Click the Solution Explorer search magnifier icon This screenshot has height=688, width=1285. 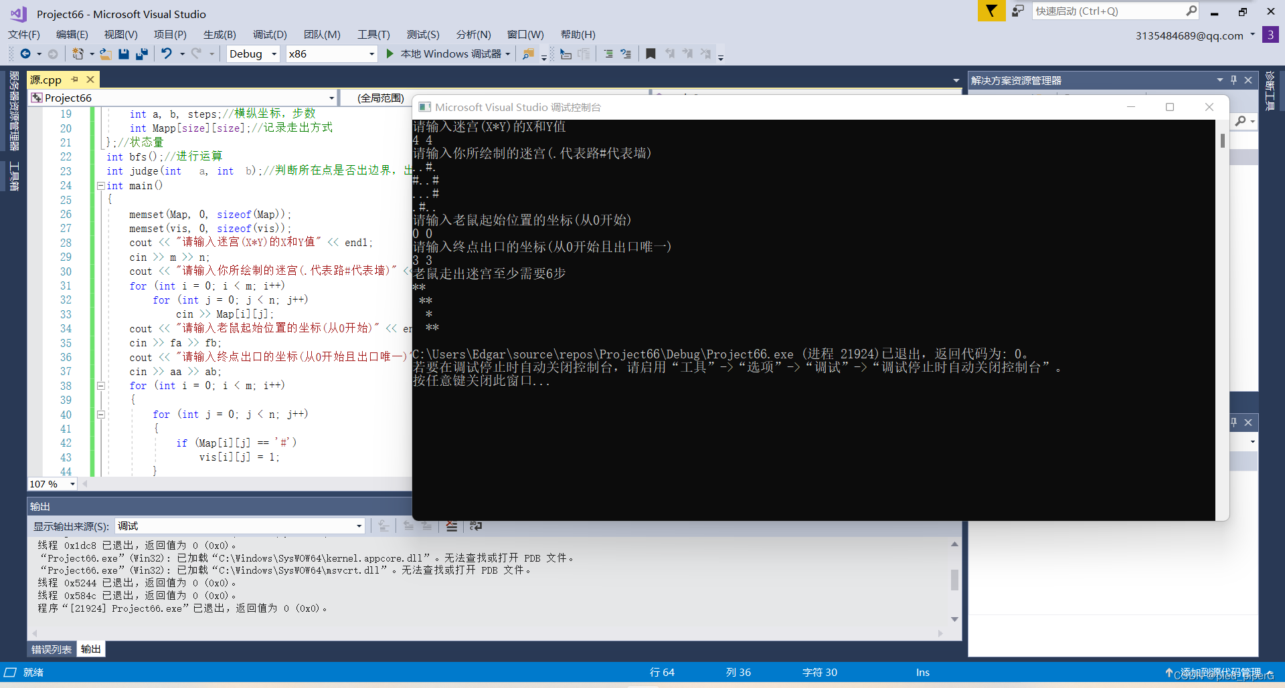pyautogui.click(x=1241, y=121)
